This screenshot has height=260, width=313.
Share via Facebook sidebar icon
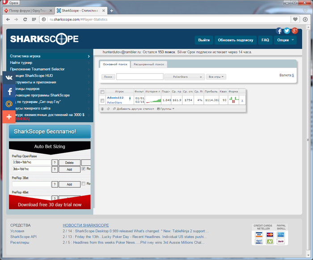point(9,91)
